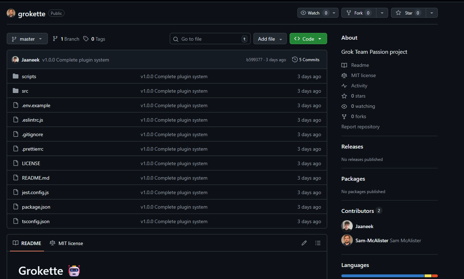Open the Packages section heading
This screenshot has height=279, width=464.
pos(353,179)
